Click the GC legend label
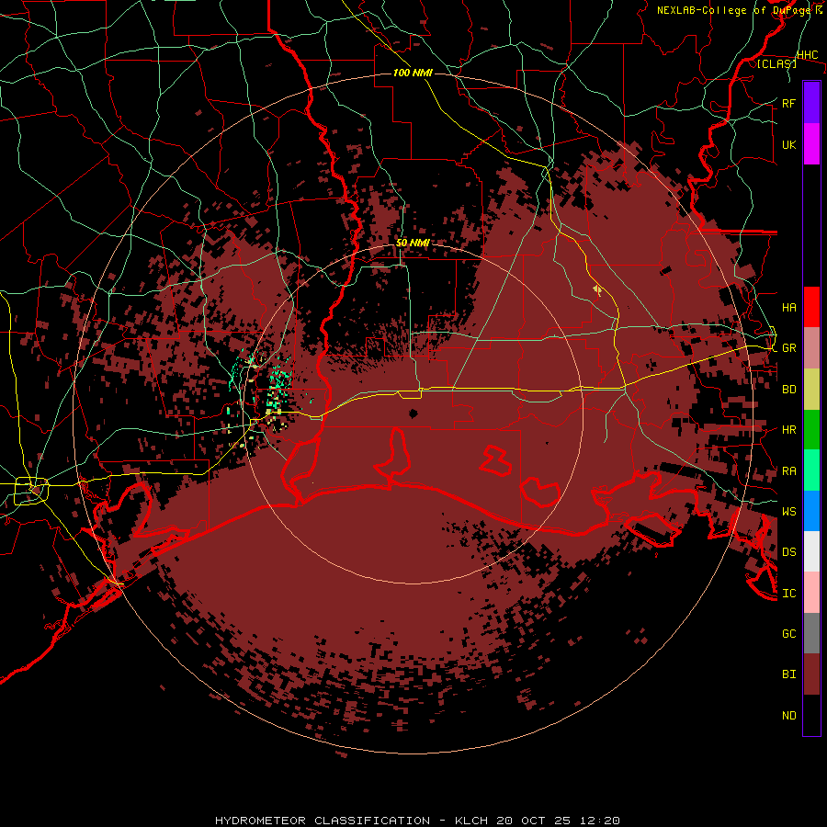The height and width of the screenshot is (827, 827). tap(788, 633)
